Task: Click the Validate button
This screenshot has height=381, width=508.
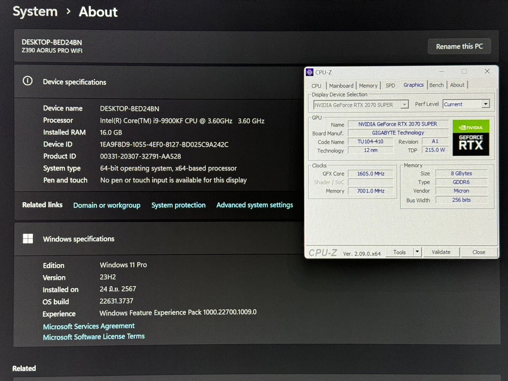Action: click(x=441, y=252)
